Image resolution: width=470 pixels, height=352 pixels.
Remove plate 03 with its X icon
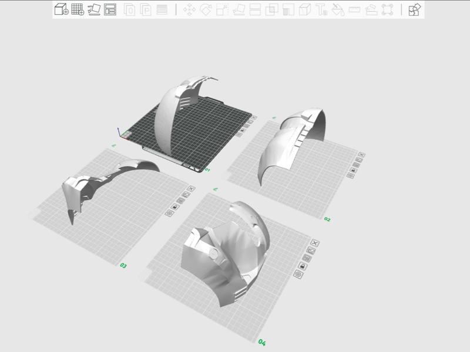pyautogui.click(x=192, y=188)
